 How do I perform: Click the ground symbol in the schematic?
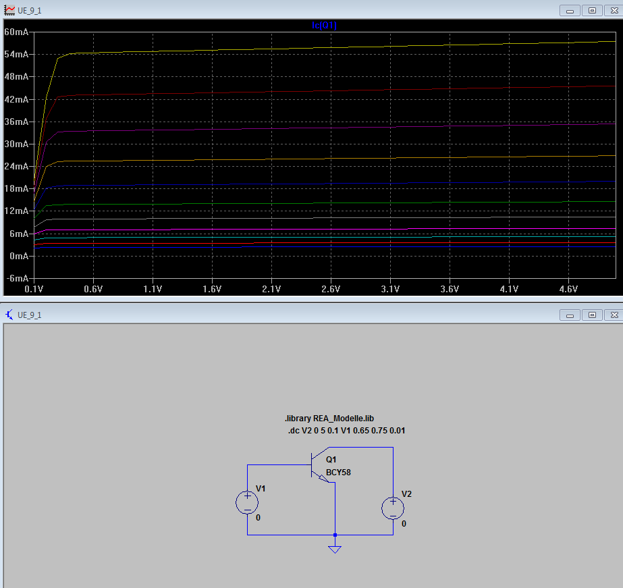[335, 550]
